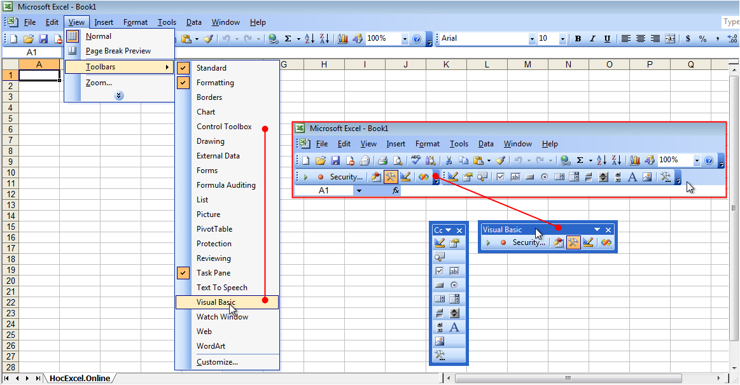Expand the Zoom percentage dropdown
740x385 pixels.
pyautogui.click(x=405, y=39)
